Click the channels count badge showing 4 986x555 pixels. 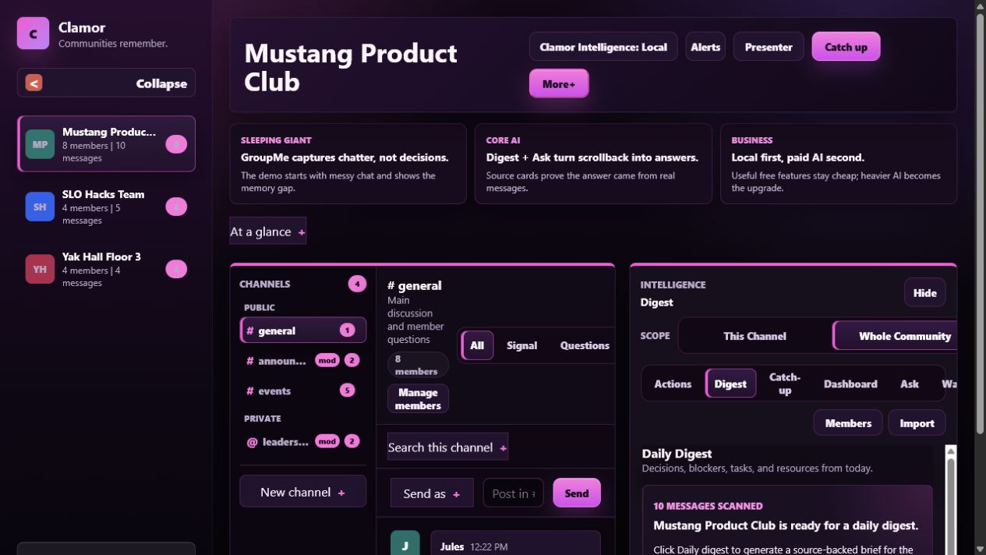(357, 284)
